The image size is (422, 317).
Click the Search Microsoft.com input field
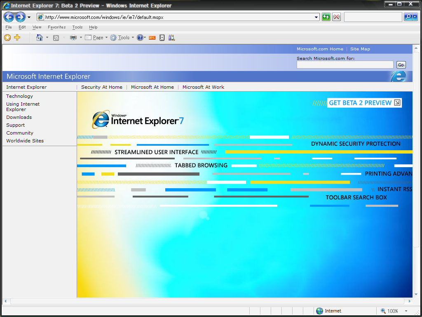pos(345,65)
